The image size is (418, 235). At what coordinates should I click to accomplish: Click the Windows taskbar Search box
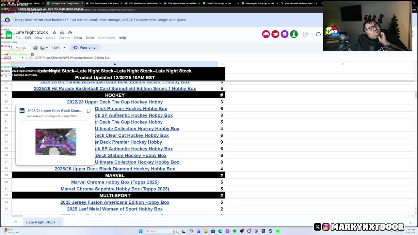pos(162,231)
